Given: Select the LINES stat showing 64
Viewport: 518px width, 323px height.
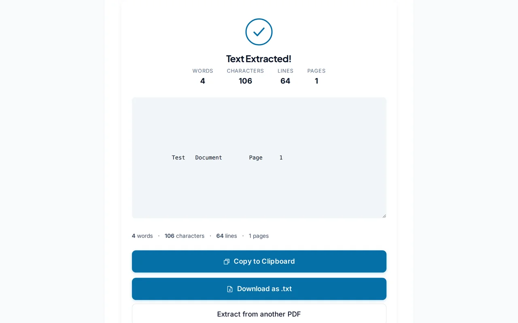Looking at the screenshot, I should click(285, 77).
